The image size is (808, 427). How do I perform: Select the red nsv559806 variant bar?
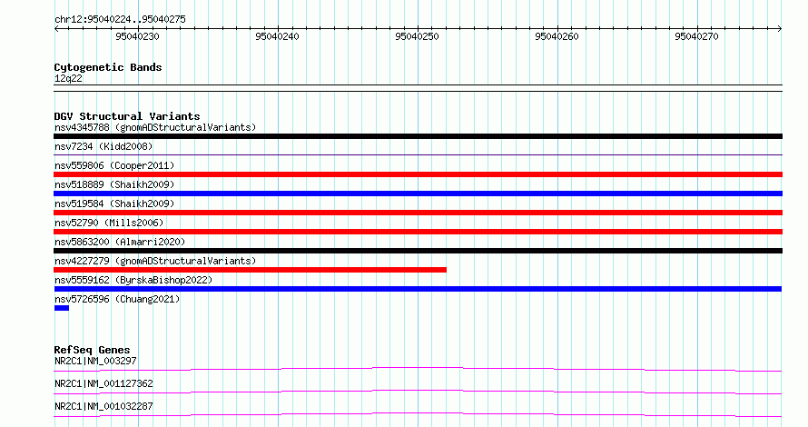(x=418, y=174)
